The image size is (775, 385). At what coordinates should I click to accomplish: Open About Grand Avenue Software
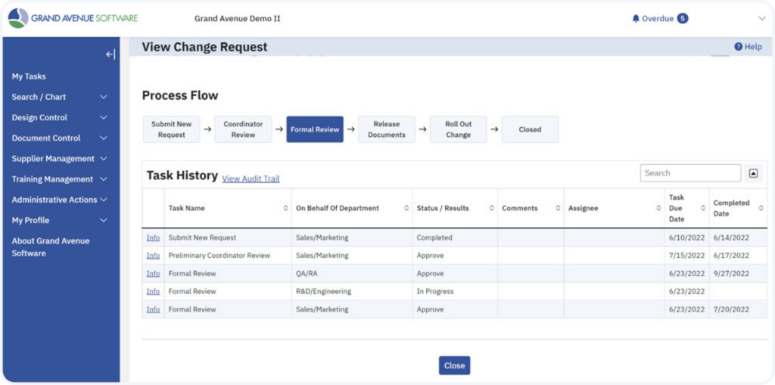(x=50, y=247)
